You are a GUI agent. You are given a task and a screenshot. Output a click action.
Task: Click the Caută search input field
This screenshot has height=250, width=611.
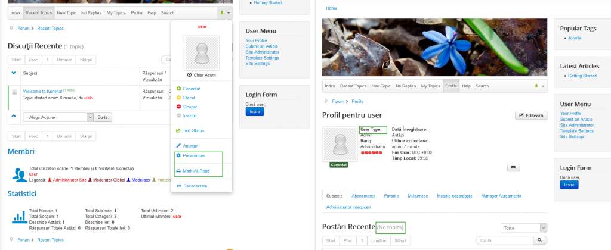pos(504,240)
